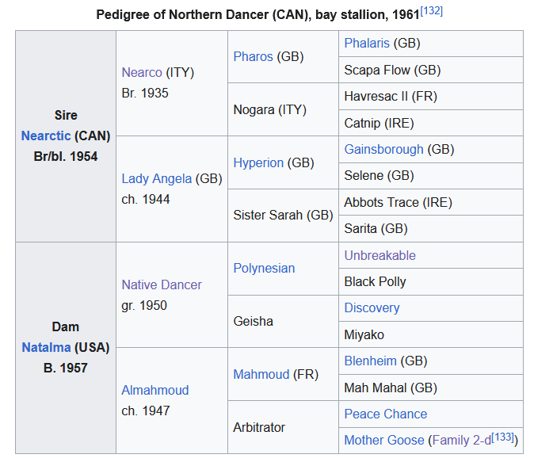Follow the Lady Angela link
This screenshot has height=462, width=534.
[157, 179]
